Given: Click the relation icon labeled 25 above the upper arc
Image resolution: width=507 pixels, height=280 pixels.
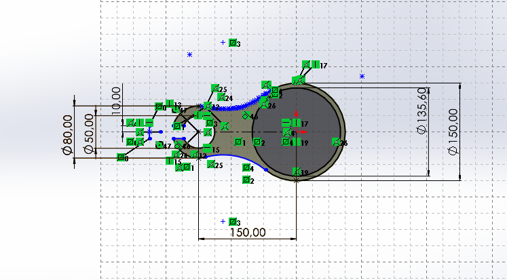Looking at the screenshot, I should click(x=215, y=89).
